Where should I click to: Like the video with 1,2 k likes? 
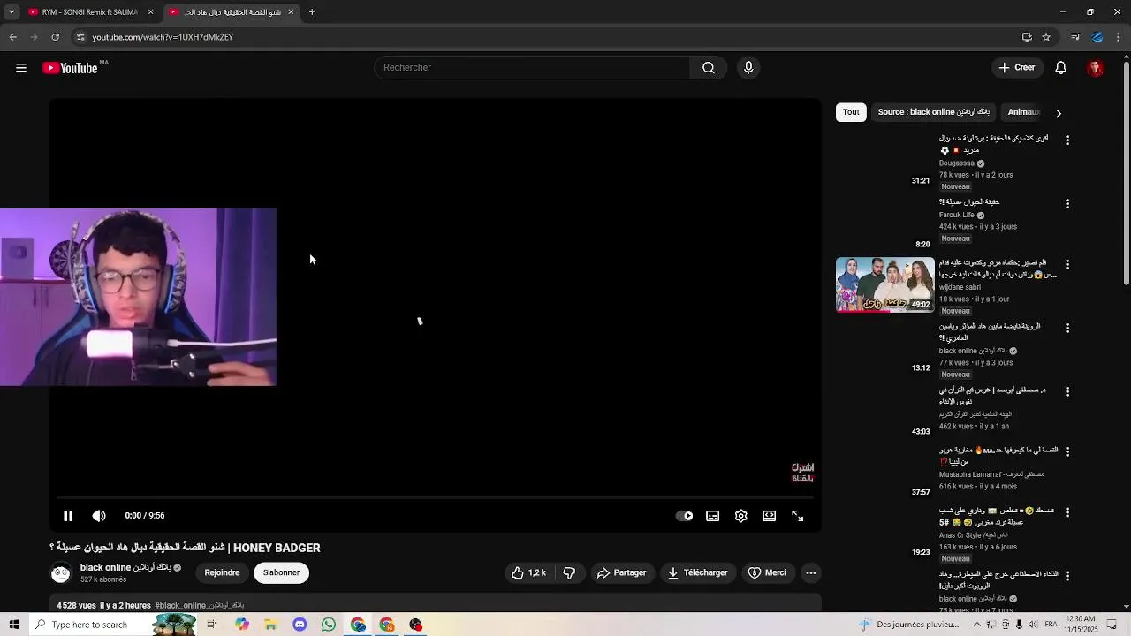click(x=528, y=573)
